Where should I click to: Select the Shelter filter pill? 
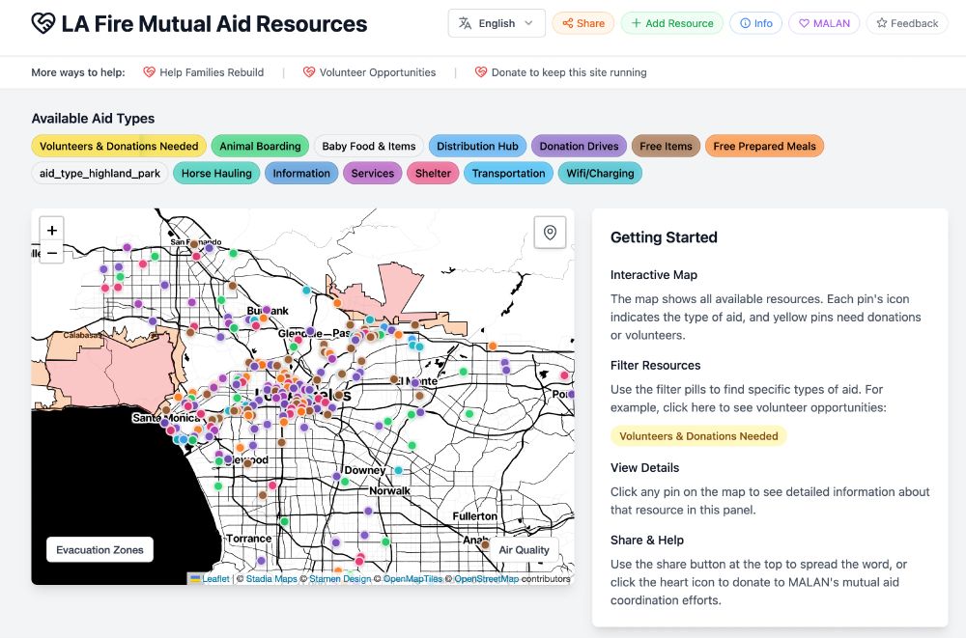pos(433,173)
